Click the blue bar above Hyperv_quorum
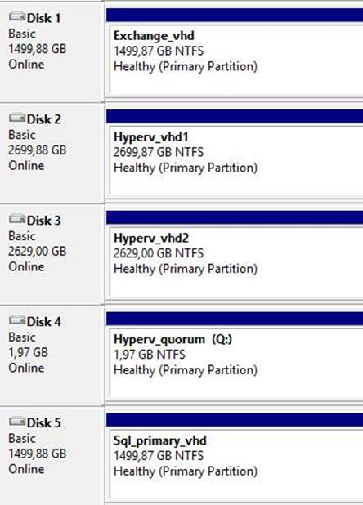This screenshot has width=363, height=505. click(x=235, y=319)
